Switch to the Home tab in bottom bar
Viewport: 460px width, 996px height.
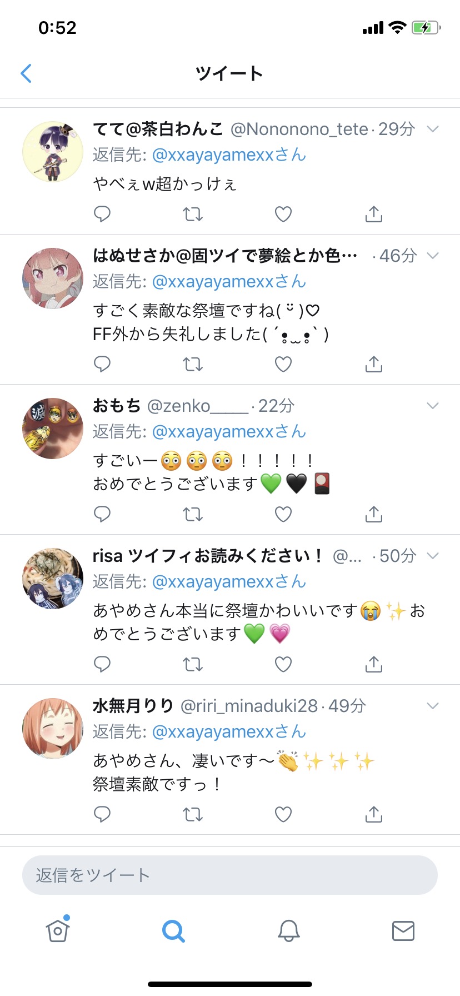point(58,930)
